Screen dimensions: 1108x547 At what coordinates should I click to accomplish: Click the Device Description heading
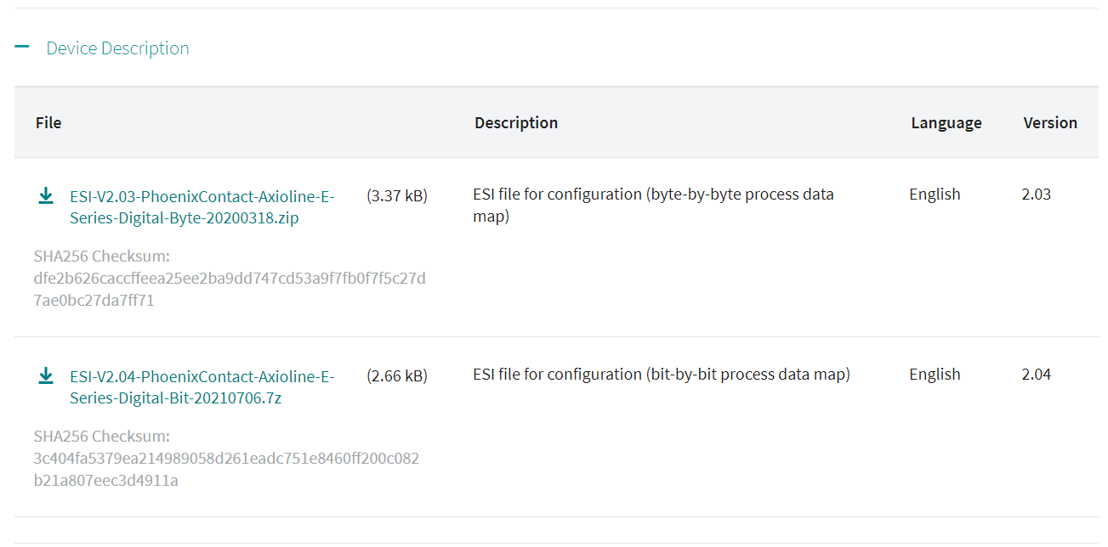117,48
